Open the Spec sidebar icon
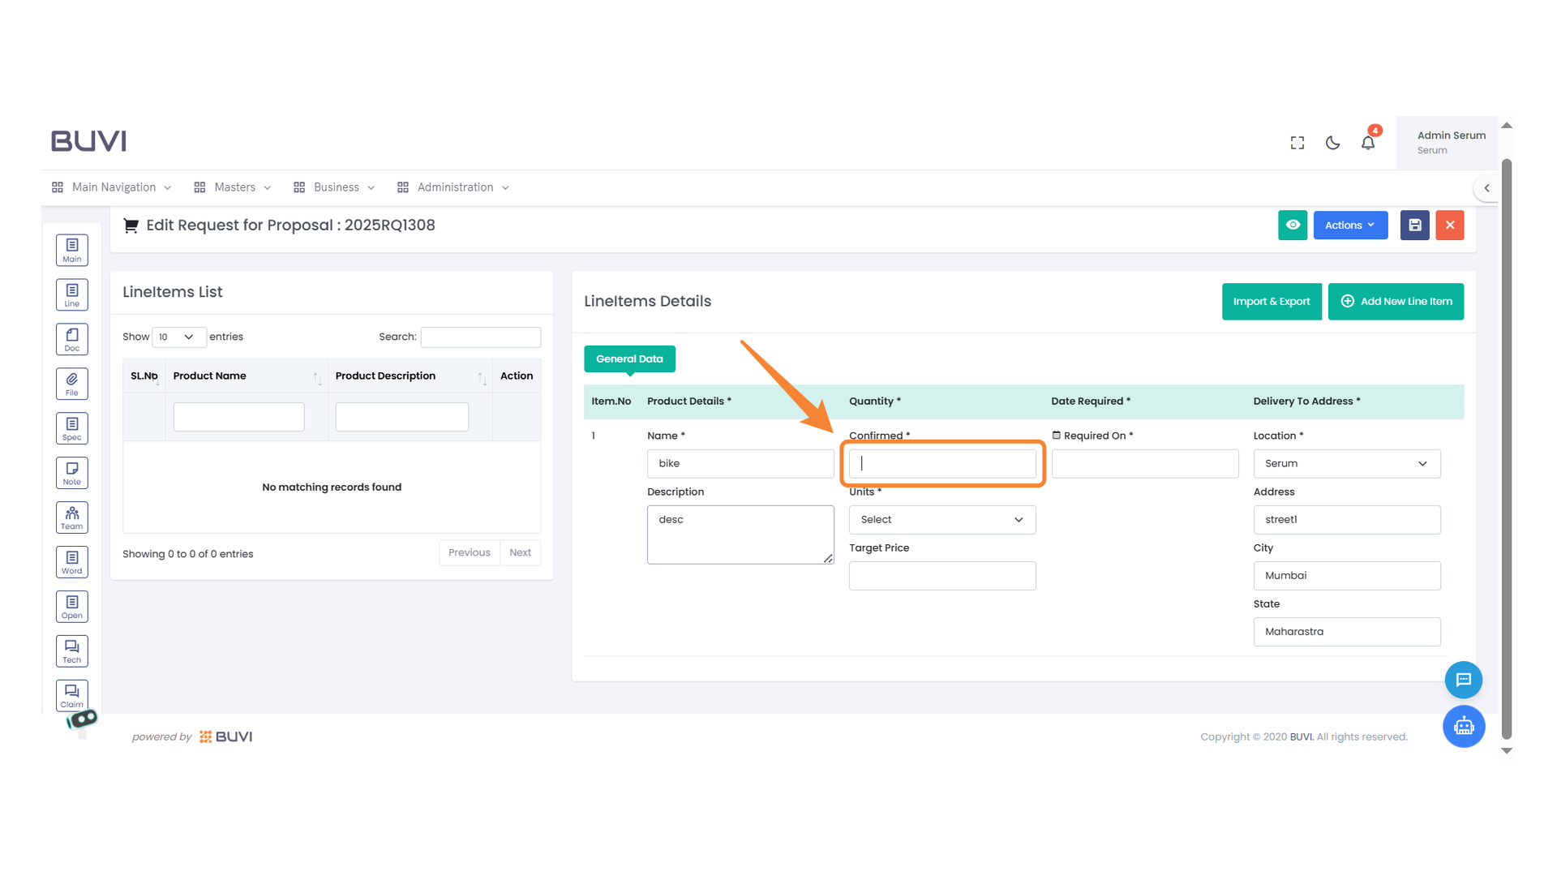The image size is (1557, 876). [x=71, y=428]
